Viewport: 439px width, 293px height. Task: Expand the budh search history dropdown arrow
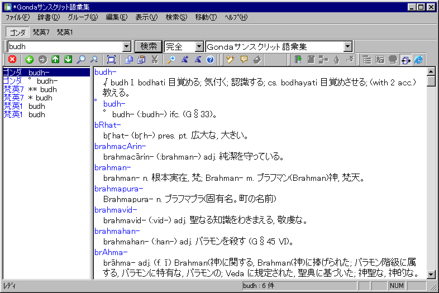point(127,46)
